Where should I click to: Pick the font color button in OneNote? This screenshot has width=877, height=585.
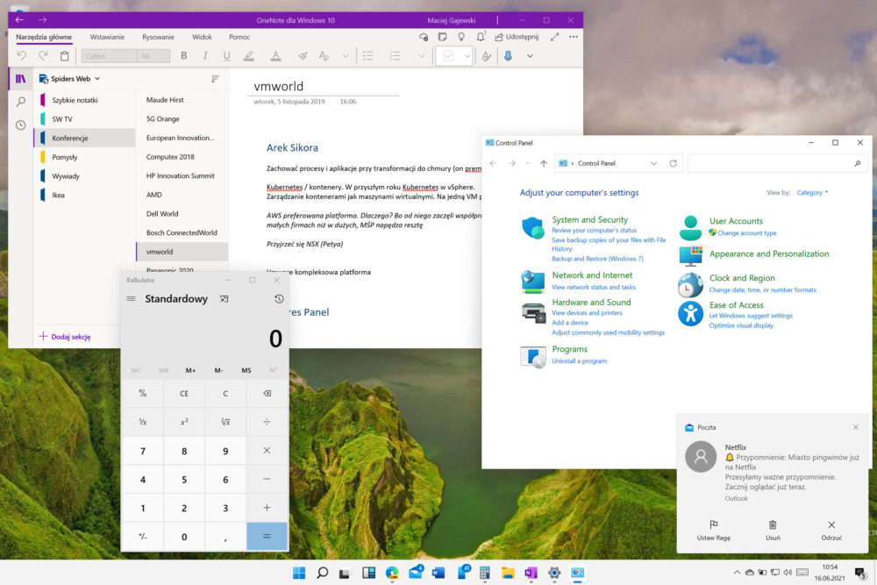point(275,55)
